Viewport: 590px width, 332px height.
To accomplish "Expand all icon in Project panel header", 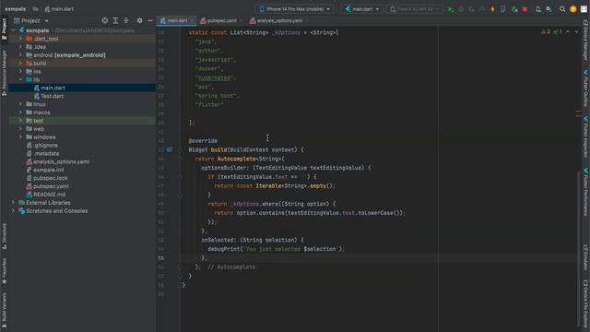I will [x=115, y=20].
